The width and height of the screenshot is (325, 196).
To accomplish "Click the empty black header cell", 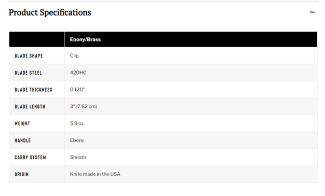I will tap(37, 39).
